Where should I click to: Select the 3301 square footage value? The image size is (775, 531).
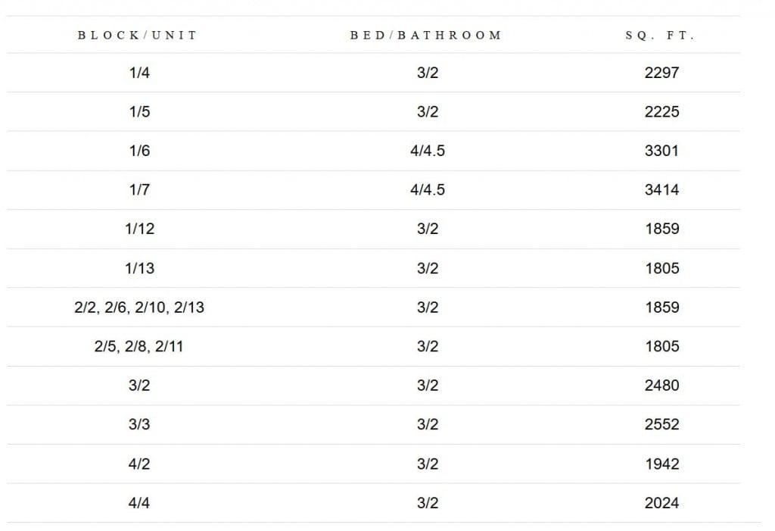point(661,151)
